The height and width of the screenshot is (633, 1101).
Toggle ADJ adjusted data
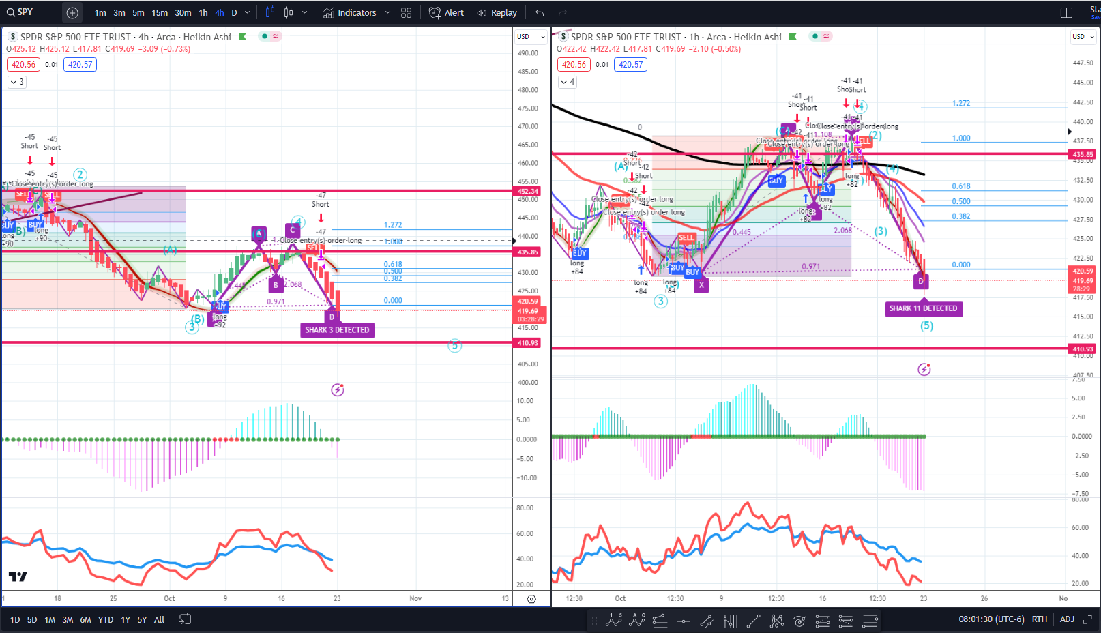(1067, 619)
